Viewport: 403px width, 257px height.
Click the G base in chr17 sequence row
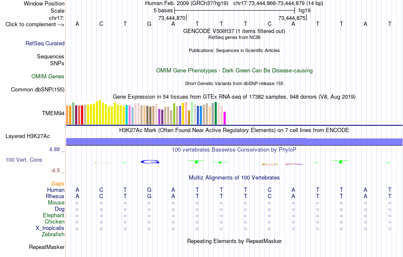149,24
